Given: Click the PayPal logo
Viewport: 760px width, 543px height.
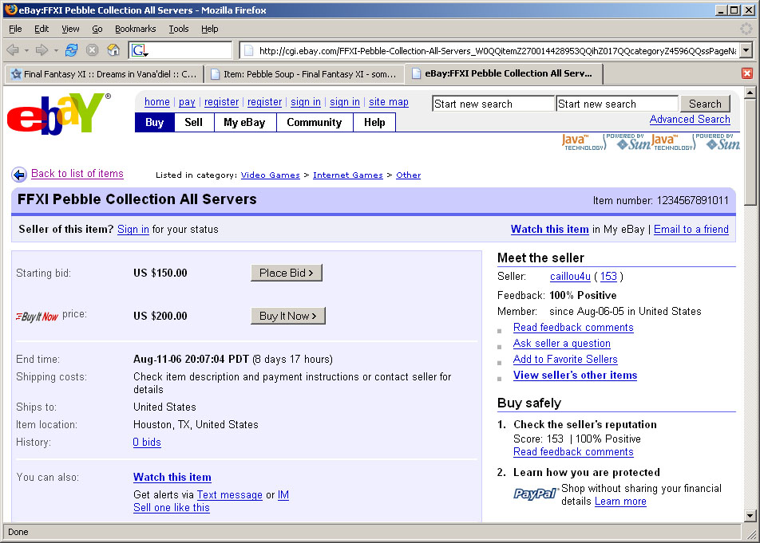Looking at the screenshot, I should click(535, 494).
